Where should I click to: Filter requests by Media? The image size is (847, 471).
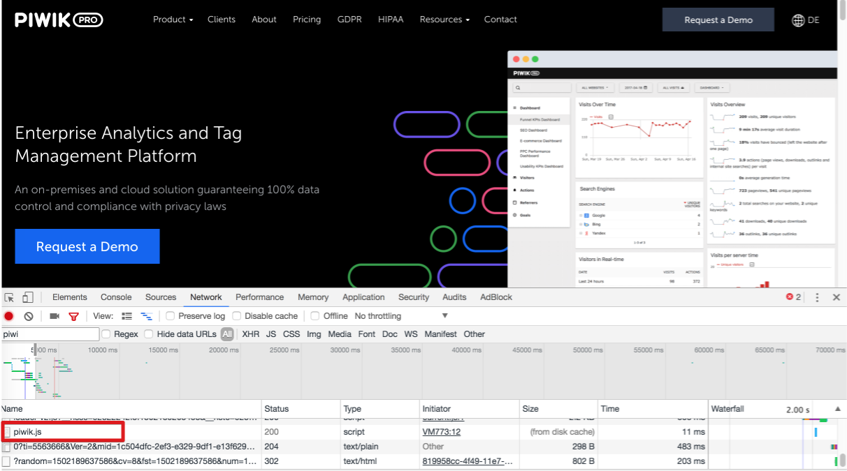340,334
